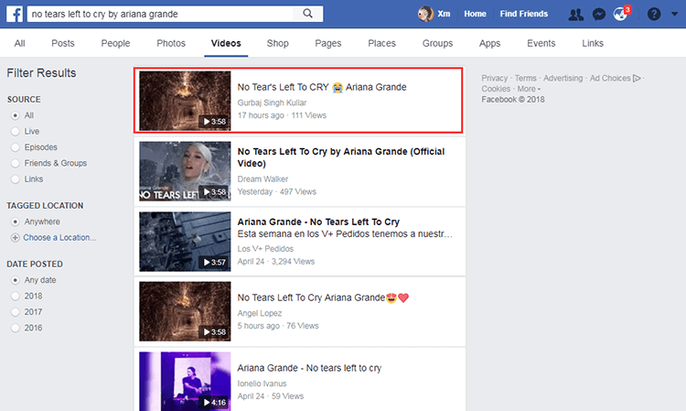Image resolution: width=686 pixels, height=411 pixels.
Task: Click author Angel Lopez
Action: tap(260, 313)
